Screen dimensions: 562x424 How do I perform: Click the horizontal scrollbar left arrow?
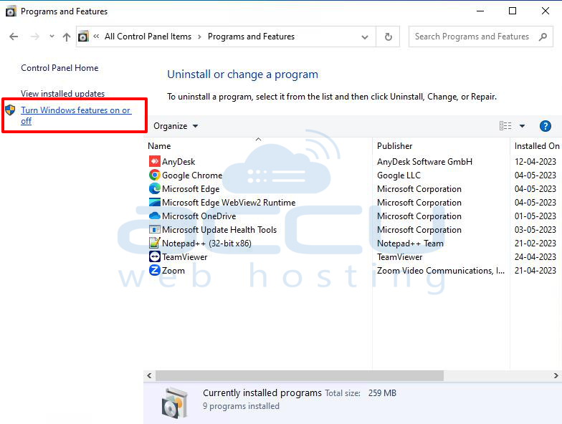click(x=149, y=375)
